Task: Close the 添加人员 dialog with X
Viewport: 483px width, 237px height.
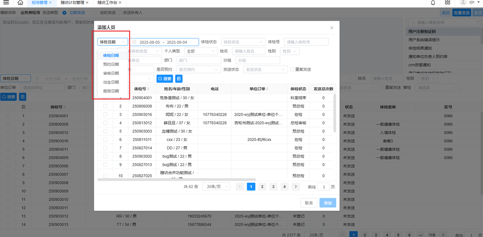Action: tap(332, 28)
